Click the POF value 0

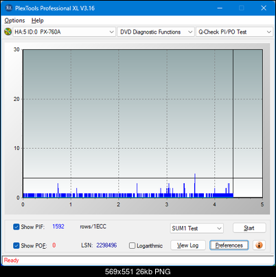pos(54,245)
